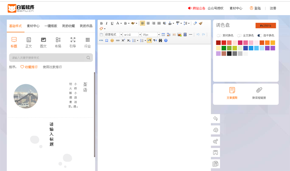Switch to HTML source view
Screen dimensions: 290x171
point(101,41)
